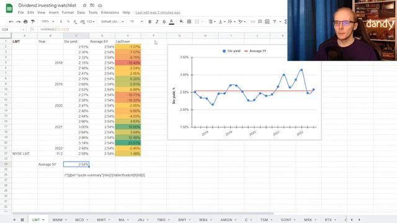
Task: Increase decimal places
Action: [x=83, y=22]
